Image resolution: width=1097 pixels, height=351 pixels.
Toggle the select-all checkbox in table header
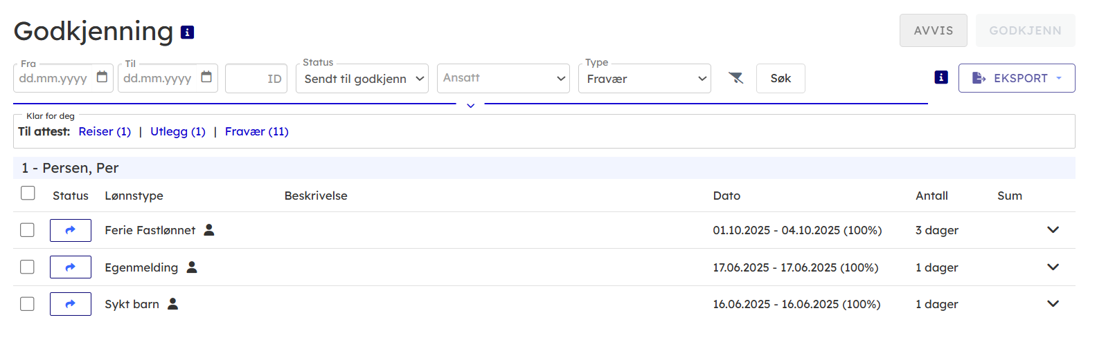[28, 193]
